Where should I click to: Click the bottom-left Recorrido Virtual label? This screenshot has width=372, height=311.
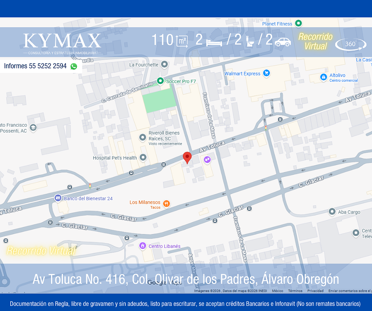(41, 250)
